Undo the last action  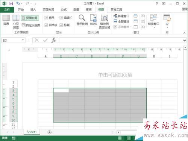[18, 3]
